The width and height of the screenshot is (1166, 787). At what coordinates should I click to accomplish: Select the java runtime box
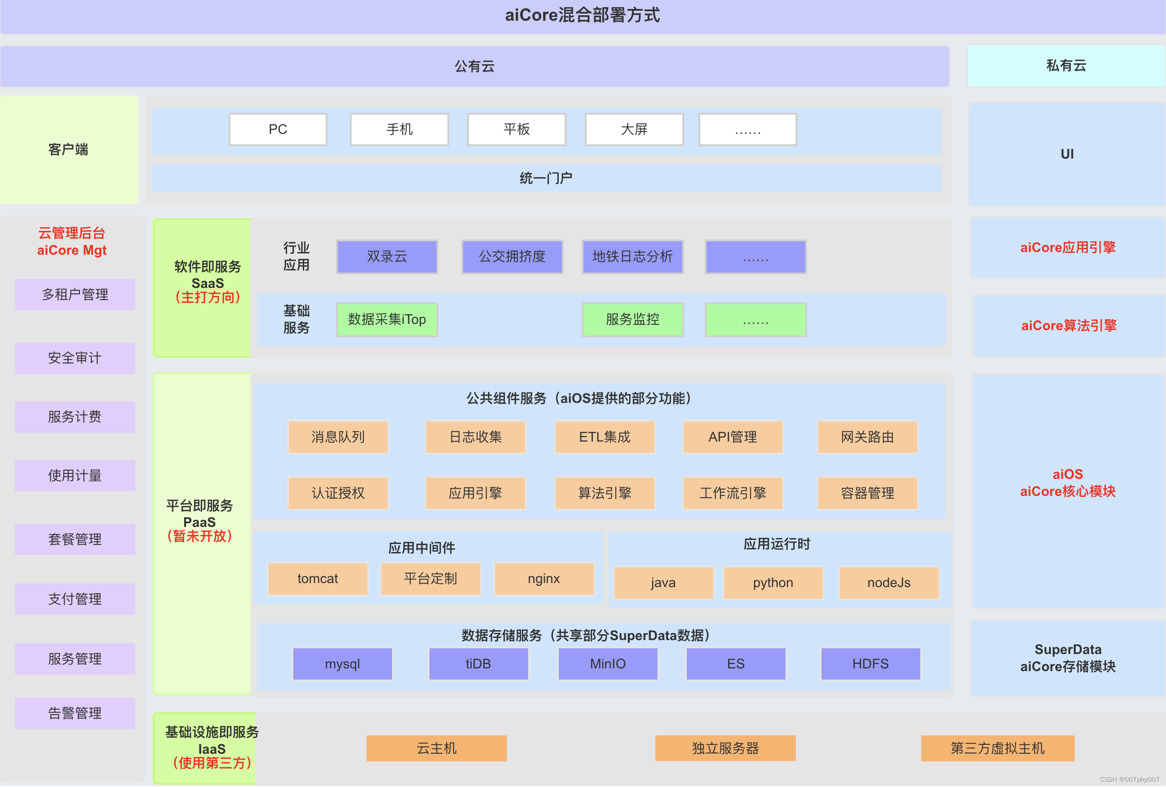[663, 583]
